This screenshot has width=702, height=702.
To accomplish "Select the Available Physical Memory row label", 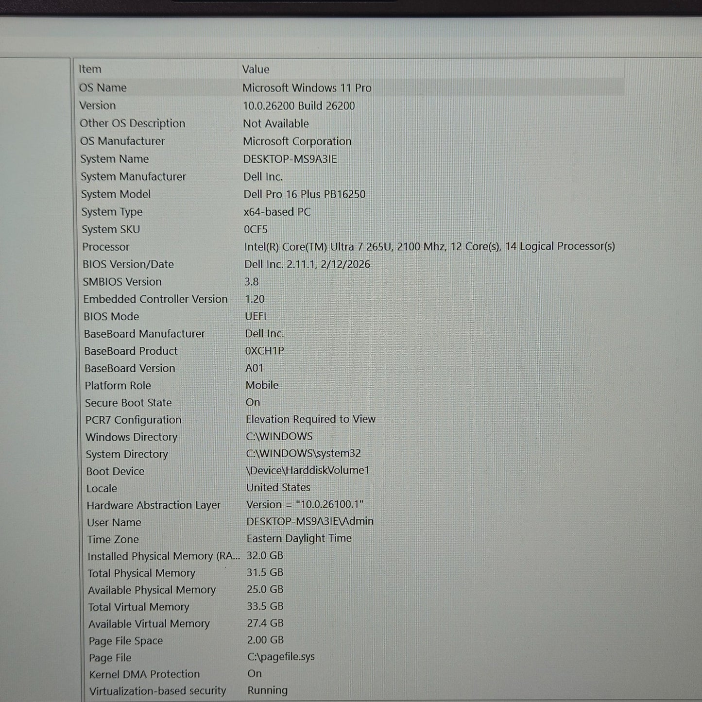I will pos(152,590).
